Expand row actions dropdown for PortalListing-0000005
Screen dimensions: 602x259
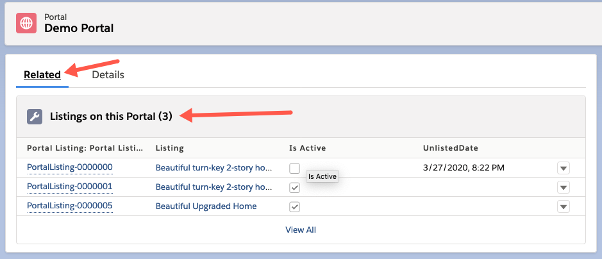(x=563, y=207)
